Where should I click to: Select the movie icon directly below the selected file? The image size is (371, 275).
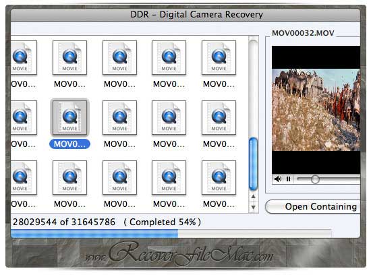(69, 177)
